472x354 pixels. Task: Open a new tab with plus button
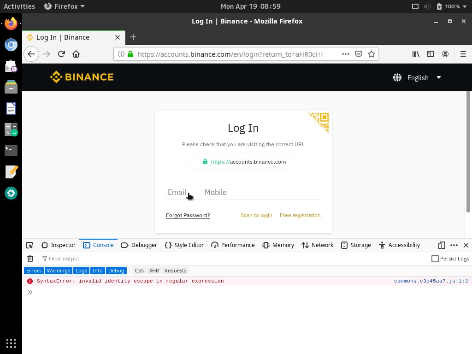(x=133, y=37)
